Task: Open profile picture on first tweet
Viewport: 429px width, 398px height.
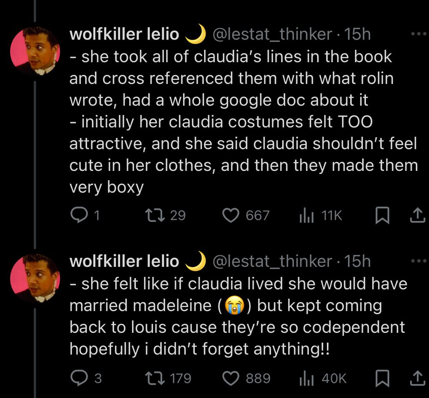Action: (x=35, y=51)
